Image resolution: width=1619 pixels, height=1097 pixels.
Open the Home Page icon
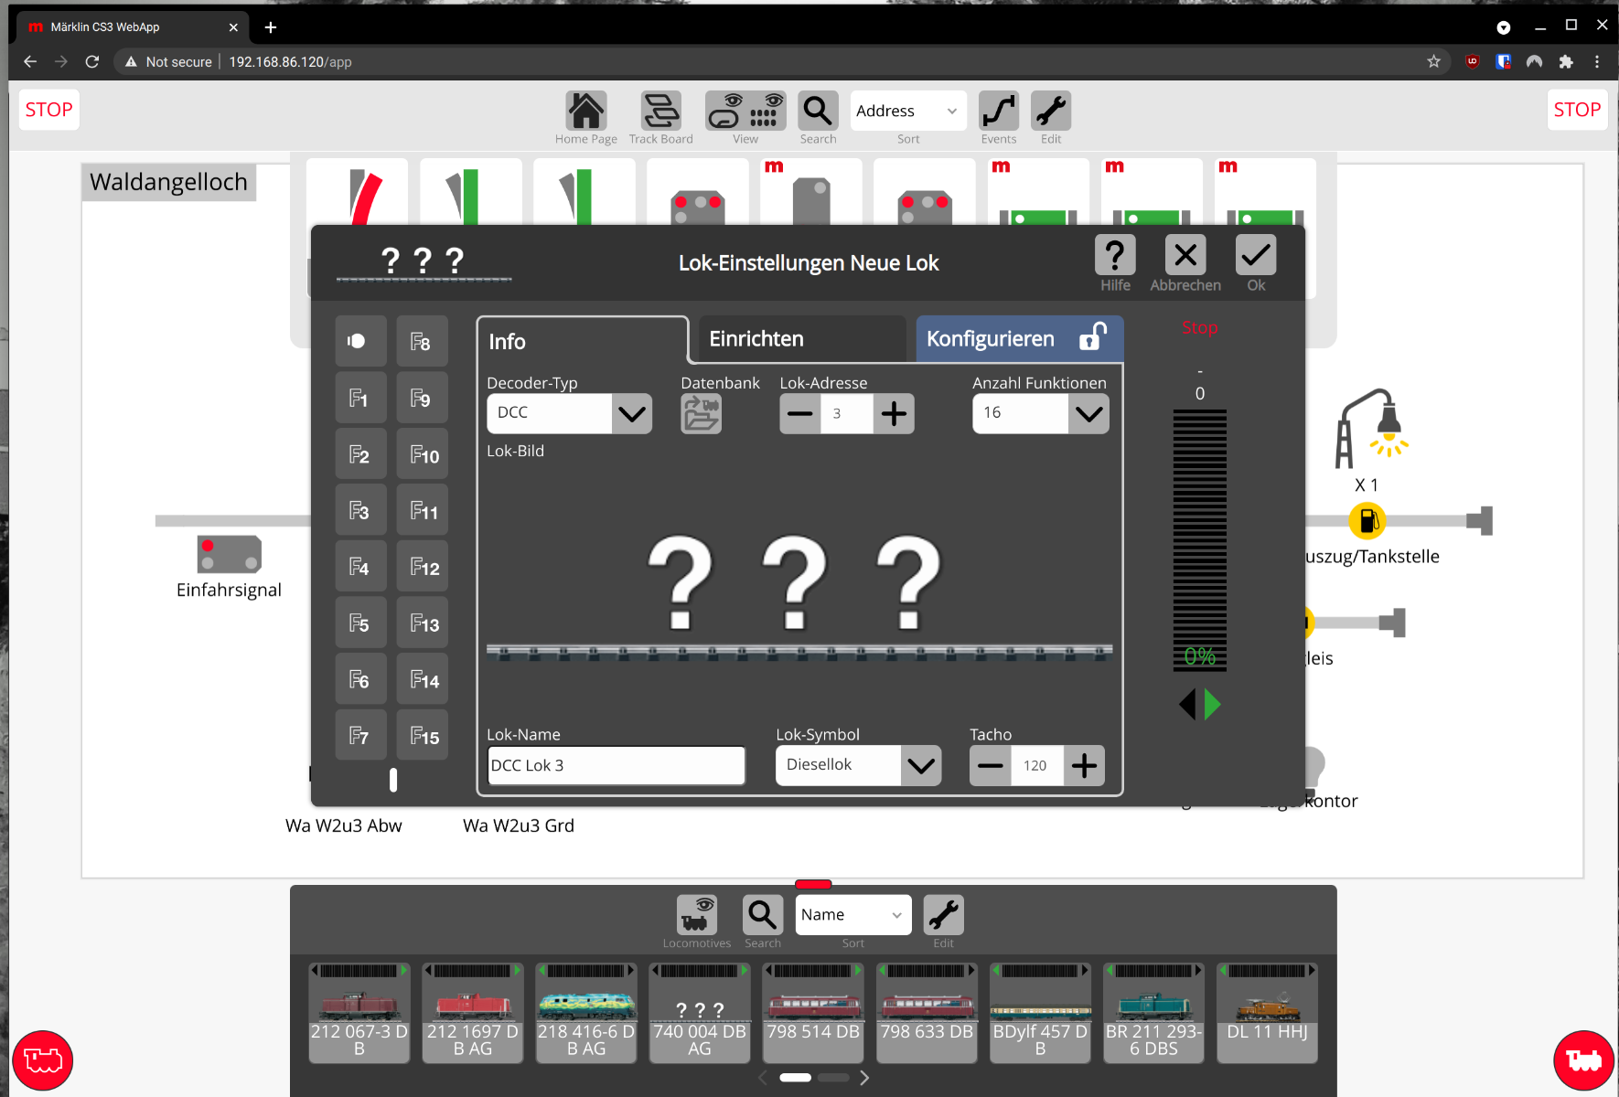pyautogui.click(x=586, y=112)
